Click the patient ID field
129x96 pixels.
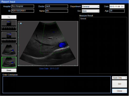tap(23, 11)
